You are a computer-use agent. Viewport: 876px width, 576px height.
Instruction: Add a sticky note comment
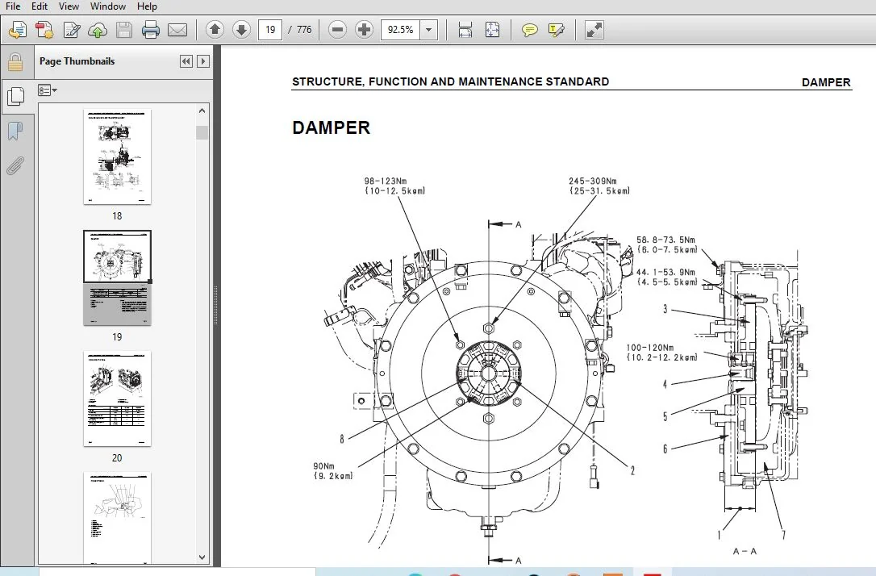[x=529, y=30]
